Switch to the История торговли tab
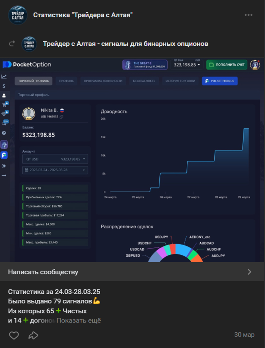The image size is (265, 348). (x=180, y=81)
